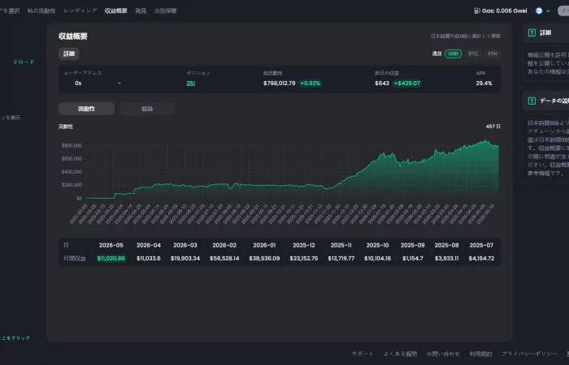
Task: Click the $38,536.09 monthly earnings cell
Action: (264, 258)
